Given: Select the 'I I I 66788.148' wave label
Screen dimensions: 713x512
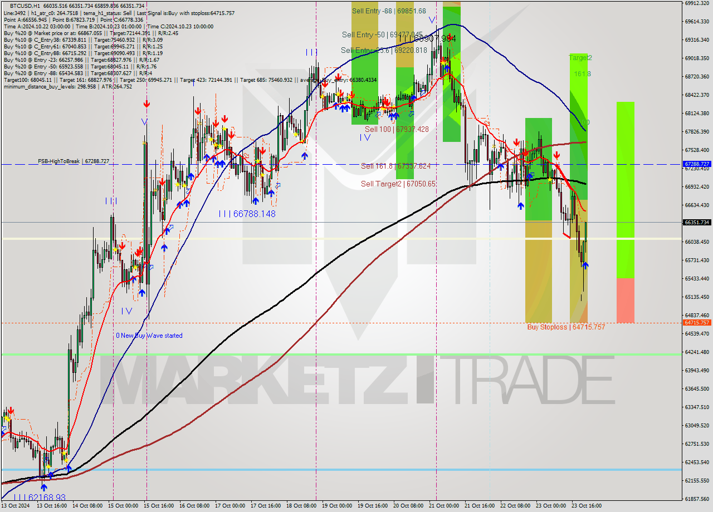Looking at the screenshot, I should [x=247, y=214].
